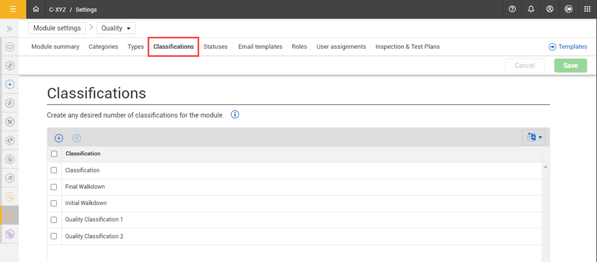Tick the Quality Classification 1 checkbox
This screenshot has width=597, height=262.
tap(54, 220)
